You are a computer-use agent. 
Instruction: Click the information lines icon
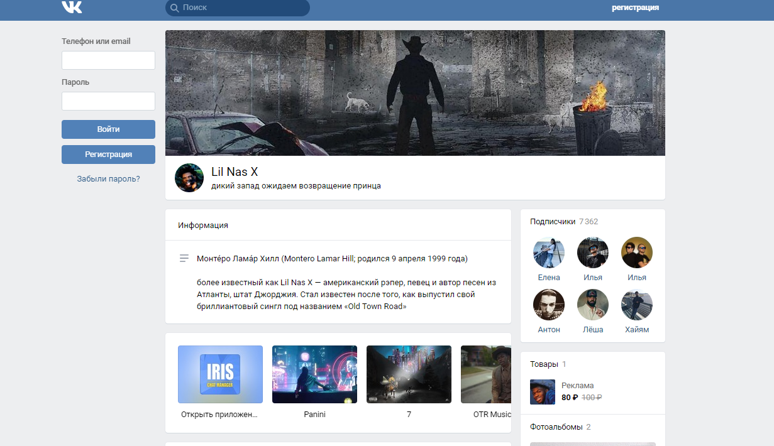(184, 258)
